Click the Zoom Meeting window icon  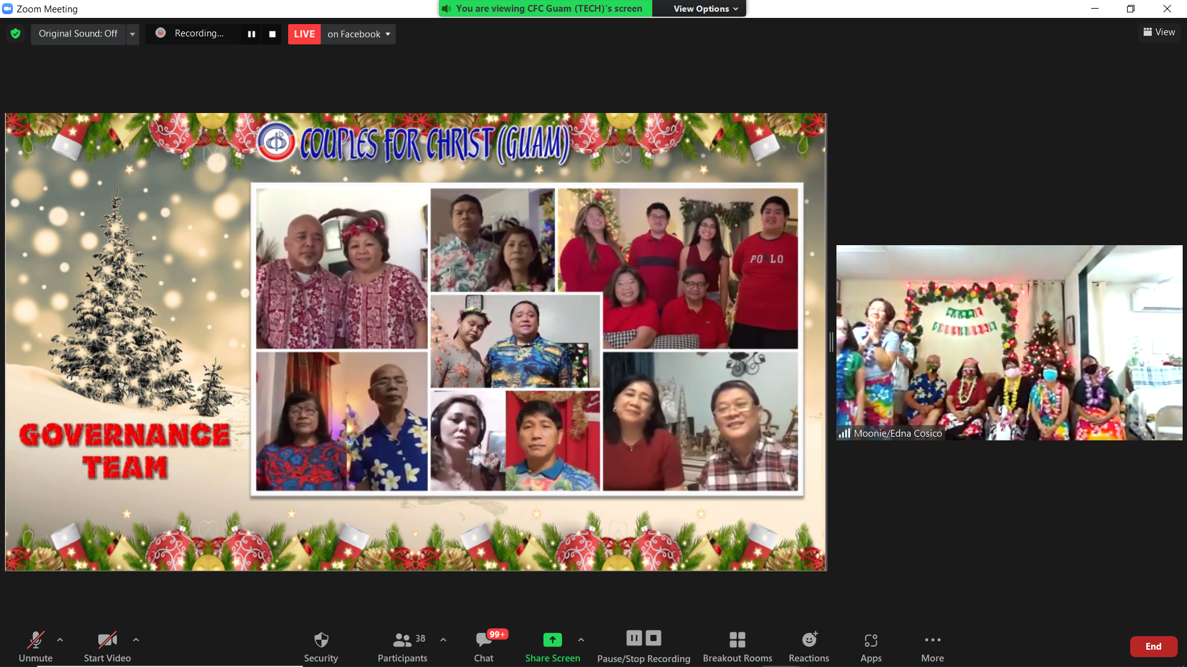(7, 9)
